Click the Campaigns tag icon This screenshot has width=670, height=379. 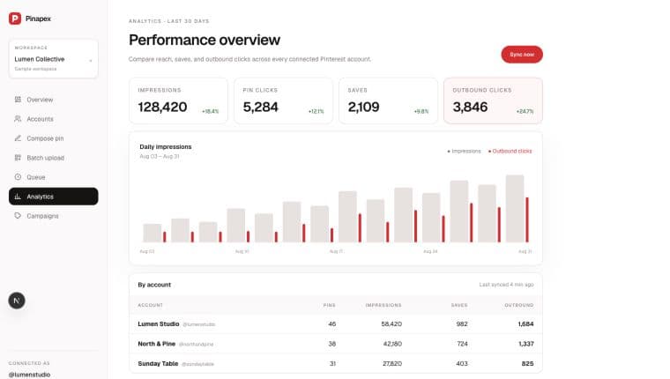[x=18, y=216]
